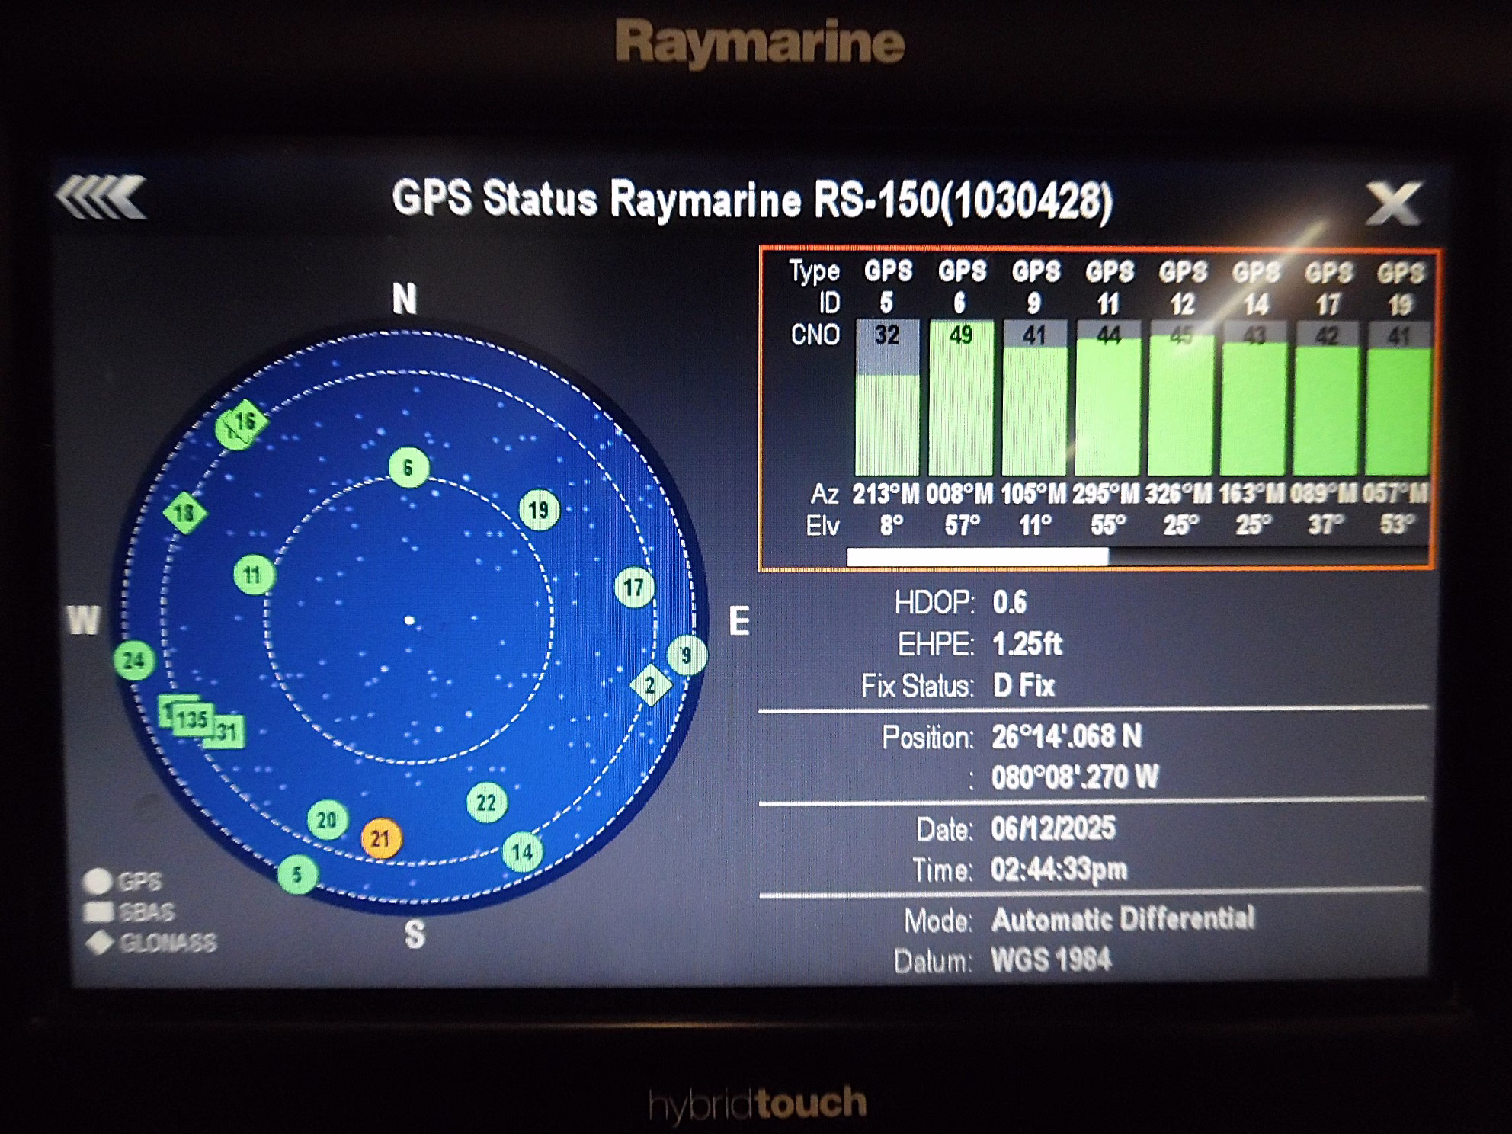Close the GPS Status page
The image size is (1512, 1134).
[x=1393, y=203]
